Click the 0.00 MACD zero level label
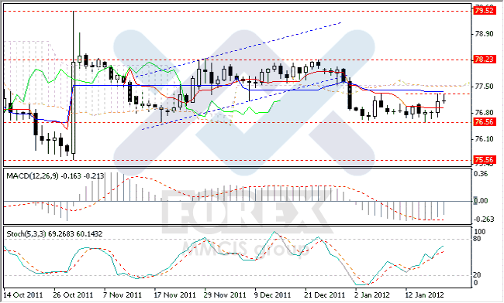The height and width of the screenshot is (303, 504). pos(482,201)
